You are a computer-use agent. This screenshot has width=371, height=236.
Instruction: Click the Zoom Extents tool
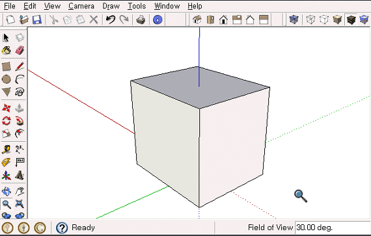pyautogui.click(x=20, y=204)
